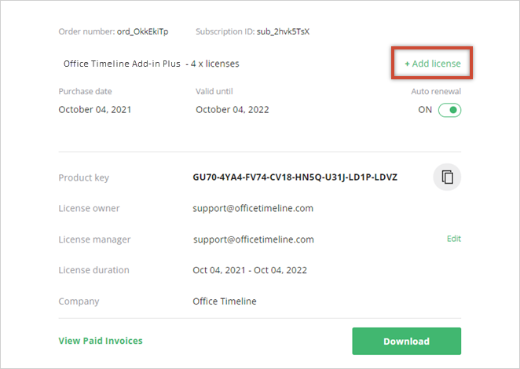The height and width of the screenshot is (369, 520).
Task: Click the License owner email address
Action: tap(253, 208)
